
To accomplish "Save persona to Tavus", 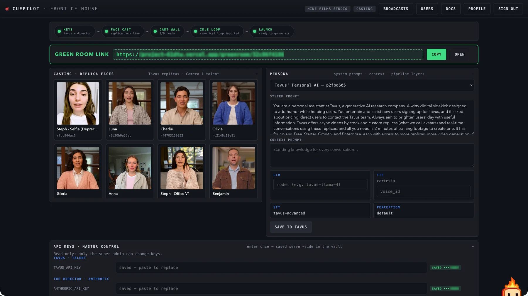I will [x=291, y=227].
